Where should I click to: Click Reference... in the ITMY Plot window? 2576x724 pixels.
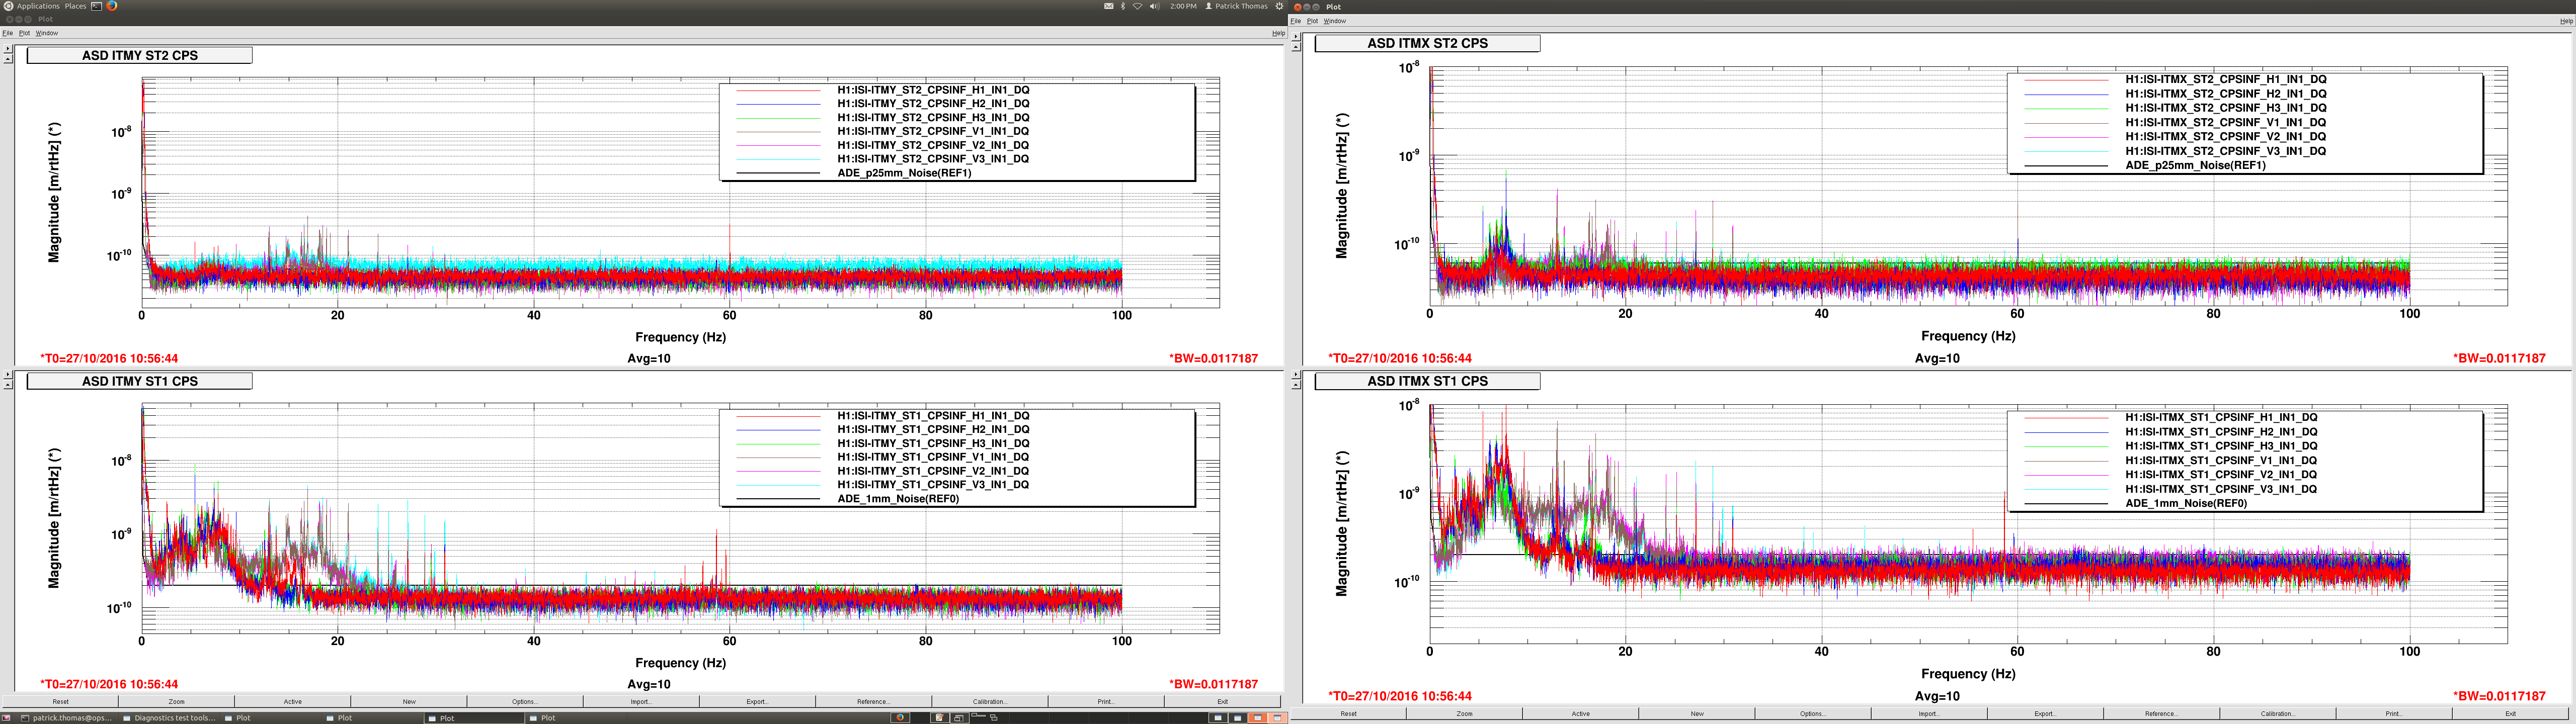873,701
